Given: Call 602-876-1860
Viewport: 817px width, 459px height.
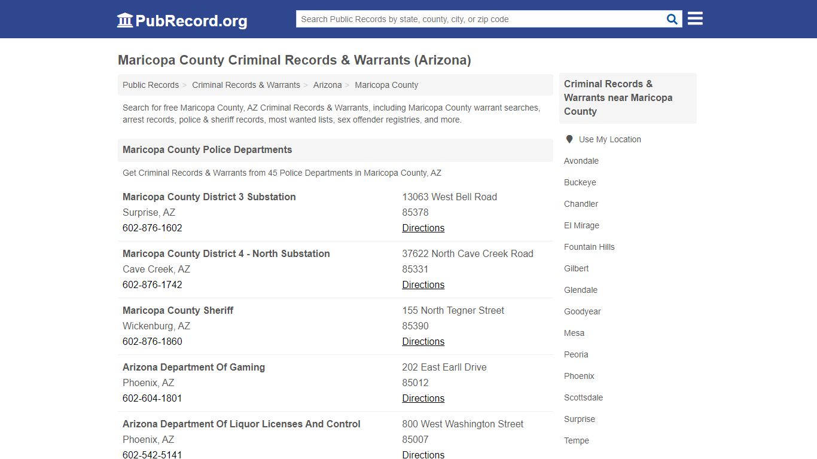Looking at the screenshot, I should [153, 341].
